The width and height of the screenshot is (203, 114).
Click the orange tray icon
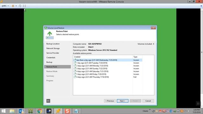182,111
